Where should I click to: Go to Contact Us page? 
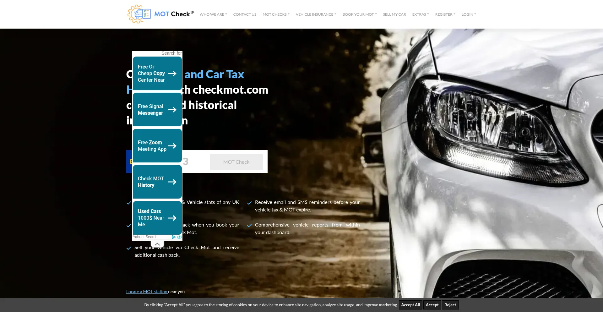tap(245, 14)
